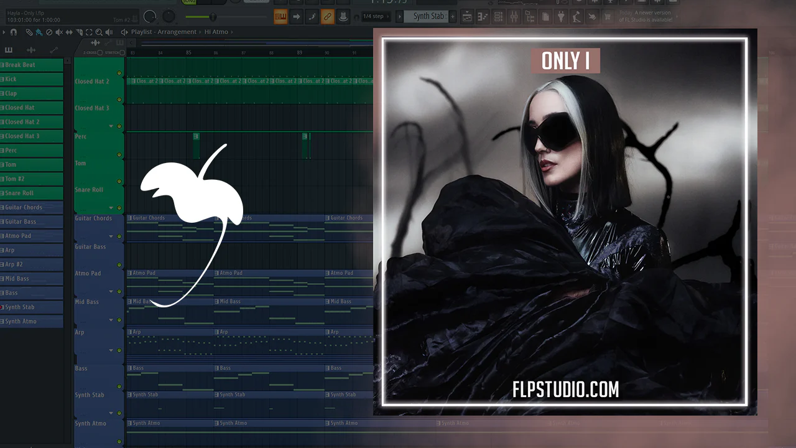Open the Mixer icon
The height and width of the screenshot is (448, 796).
514,17
